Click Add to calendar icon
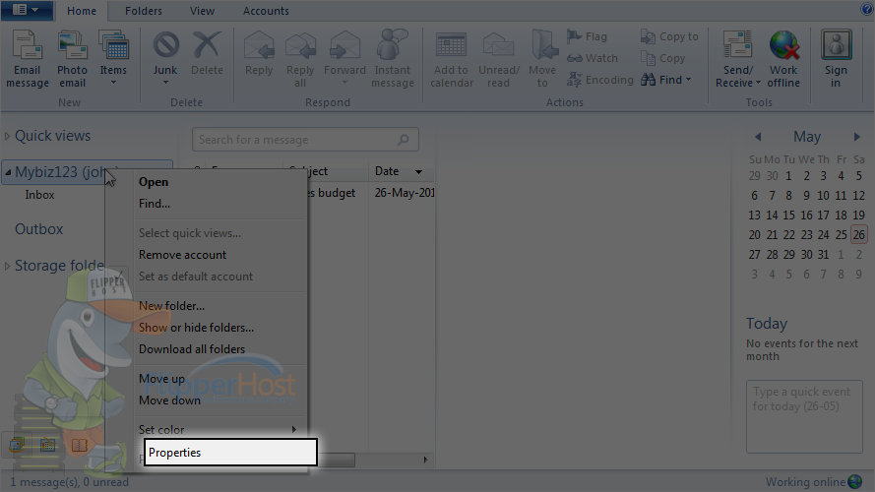Screen dimensions: 875x492 coord(451,45)
